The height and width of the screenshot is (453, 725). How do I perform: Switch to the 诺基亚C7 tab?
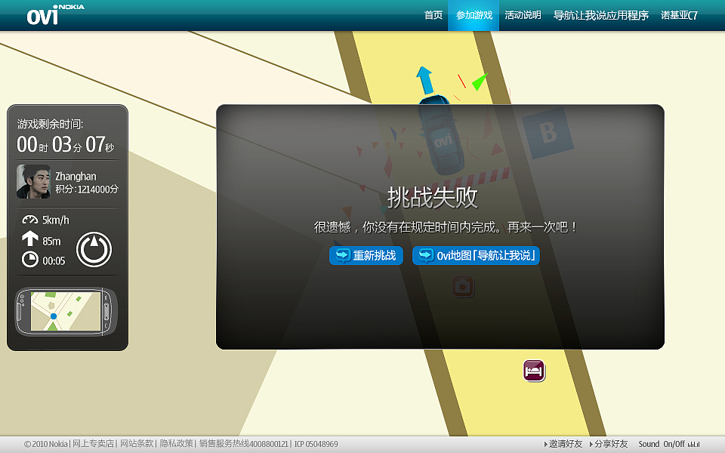coord(680,14)
